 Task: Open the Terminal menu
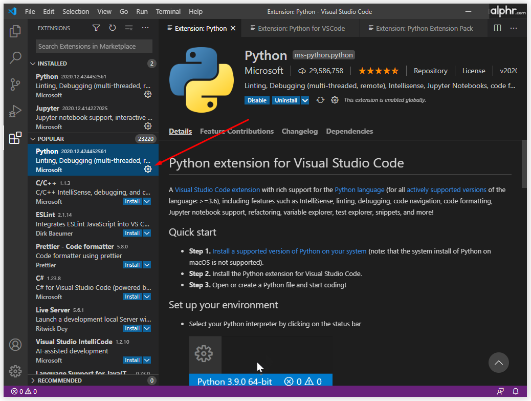pyautogui.click(x=168, y=12)
